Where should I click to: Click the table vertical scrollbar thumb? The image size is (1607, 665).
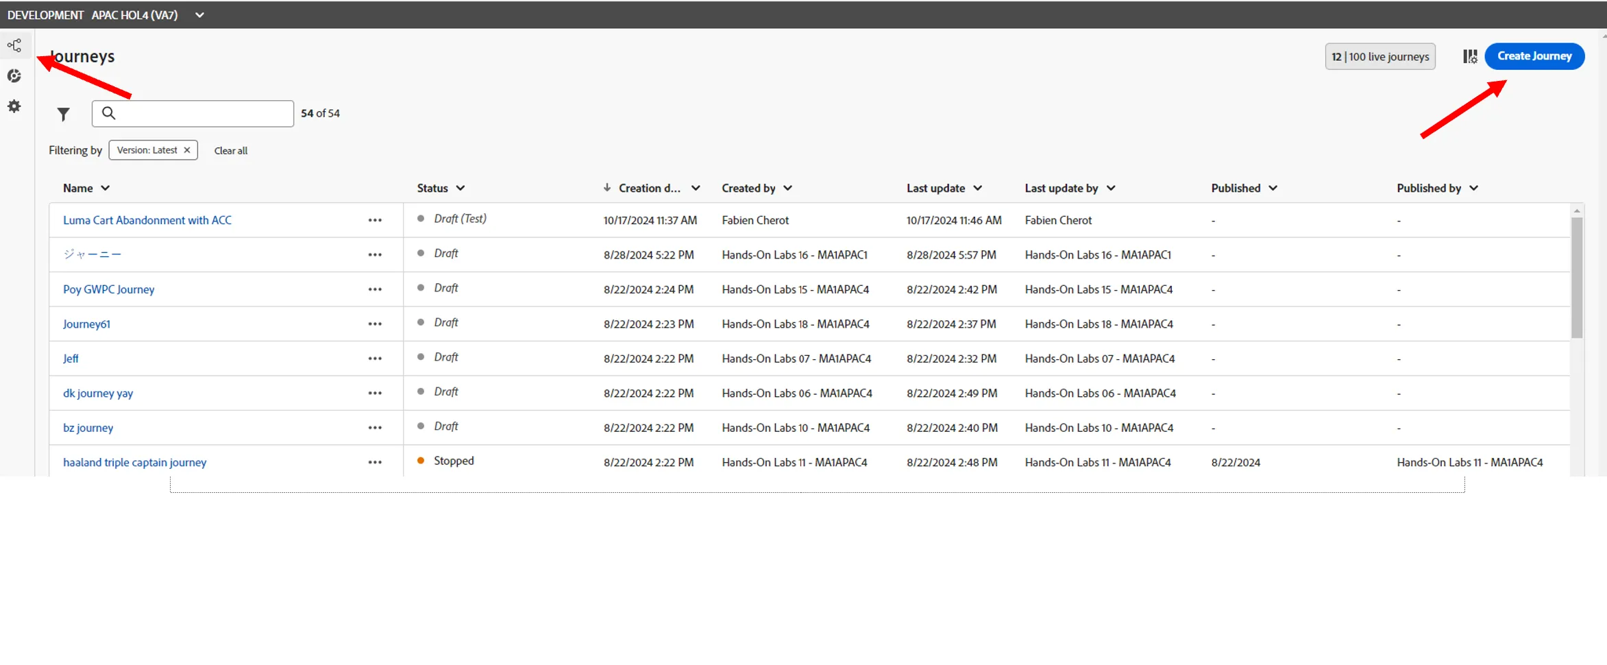pos(1577,278)
